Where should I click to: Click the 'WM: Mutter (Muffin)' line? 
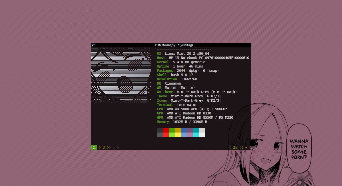(176, 88)
